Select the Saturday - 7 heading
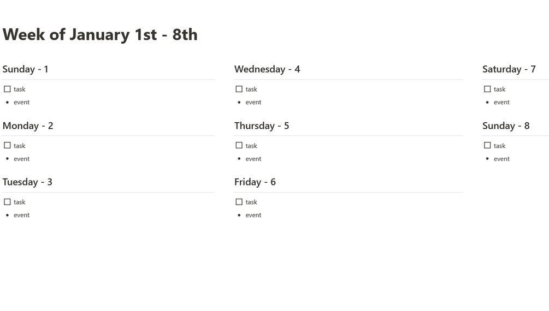The width and height of the screenshot is (549, 311). point(509,69)
